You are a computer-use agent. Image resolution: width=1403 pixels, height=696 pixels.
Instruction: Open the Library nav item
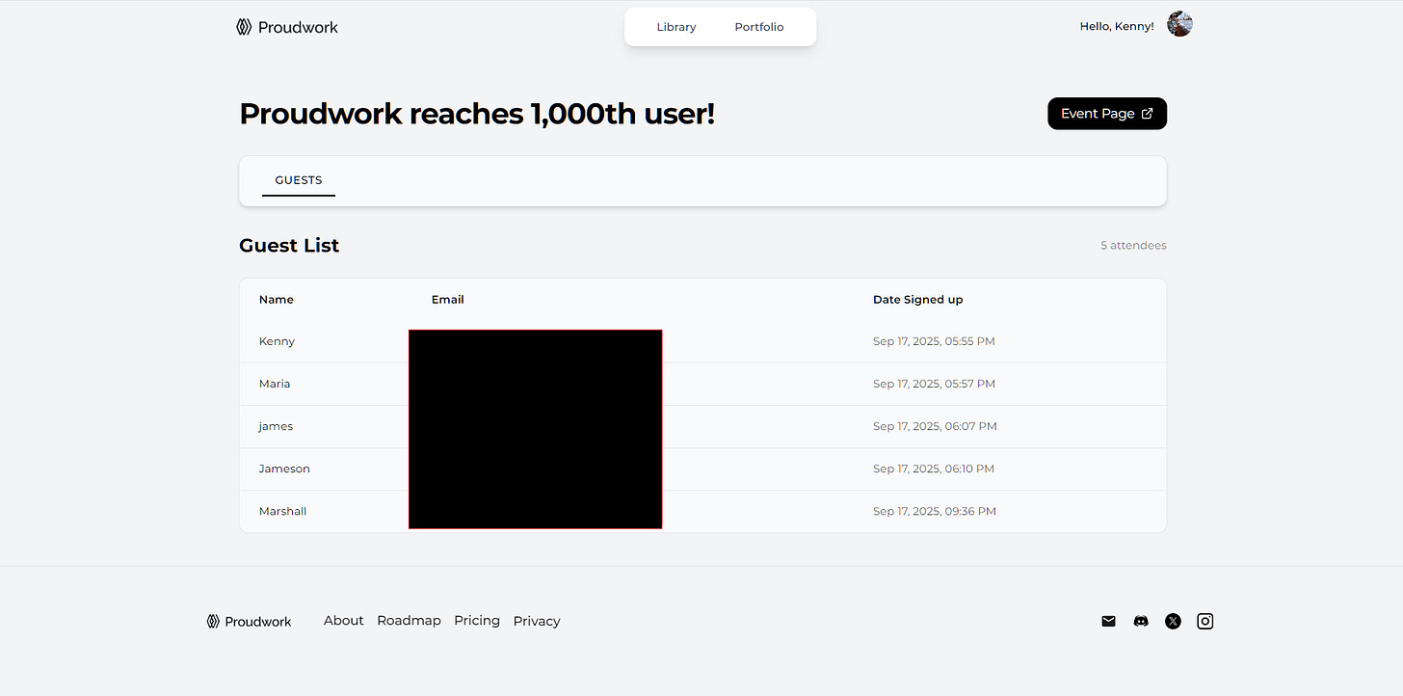click(x=676, y=27)
